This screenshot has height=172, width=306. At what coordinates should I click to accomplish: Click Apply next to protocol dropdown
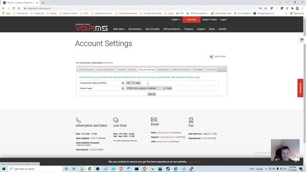(x=138, y=83)
